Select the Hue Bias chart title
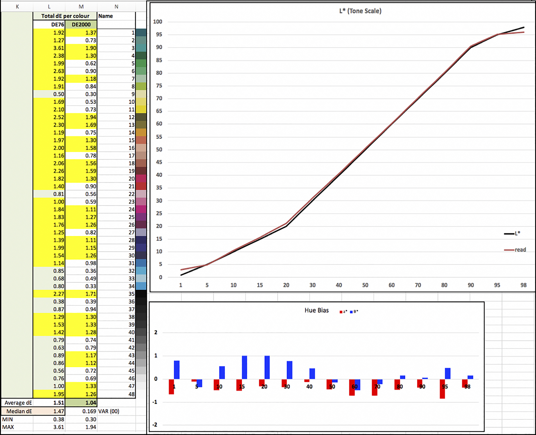This screenshot has height=435, width=536. point(317,310)
